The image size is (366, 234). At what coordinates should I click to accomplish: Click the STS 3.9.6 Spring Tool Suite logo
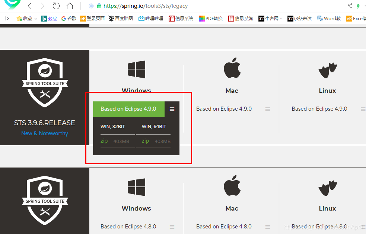point(45,83)
